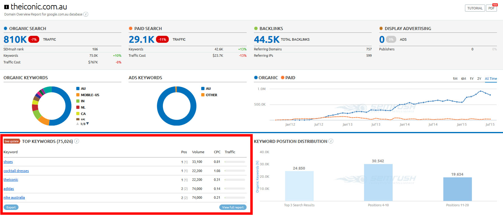Screen dimensions: 503x216
Task: Open the info icon next to Keyword Position Distribution
Action: pyautogui.click(x=331, y=141)
